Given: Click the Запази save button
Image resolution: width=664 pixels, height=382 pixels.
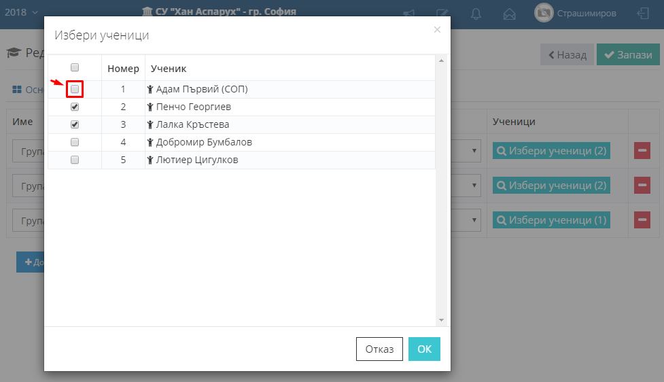Looking at the screenshot, I should [x=628, y=55].
